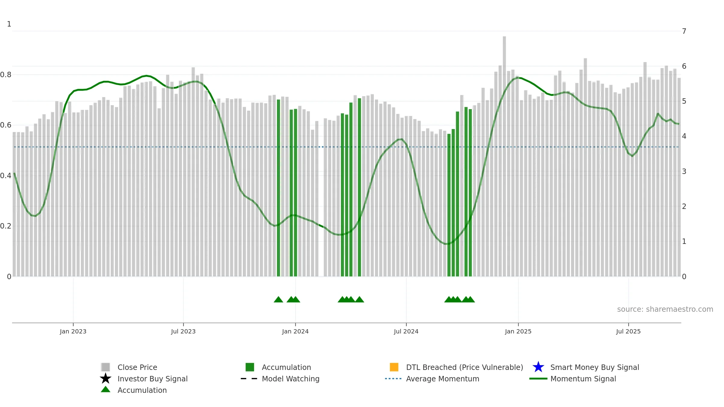Toggle the Momentum Signal series label
The width and height of the screenshot is (724, 407).
(583, 379)
